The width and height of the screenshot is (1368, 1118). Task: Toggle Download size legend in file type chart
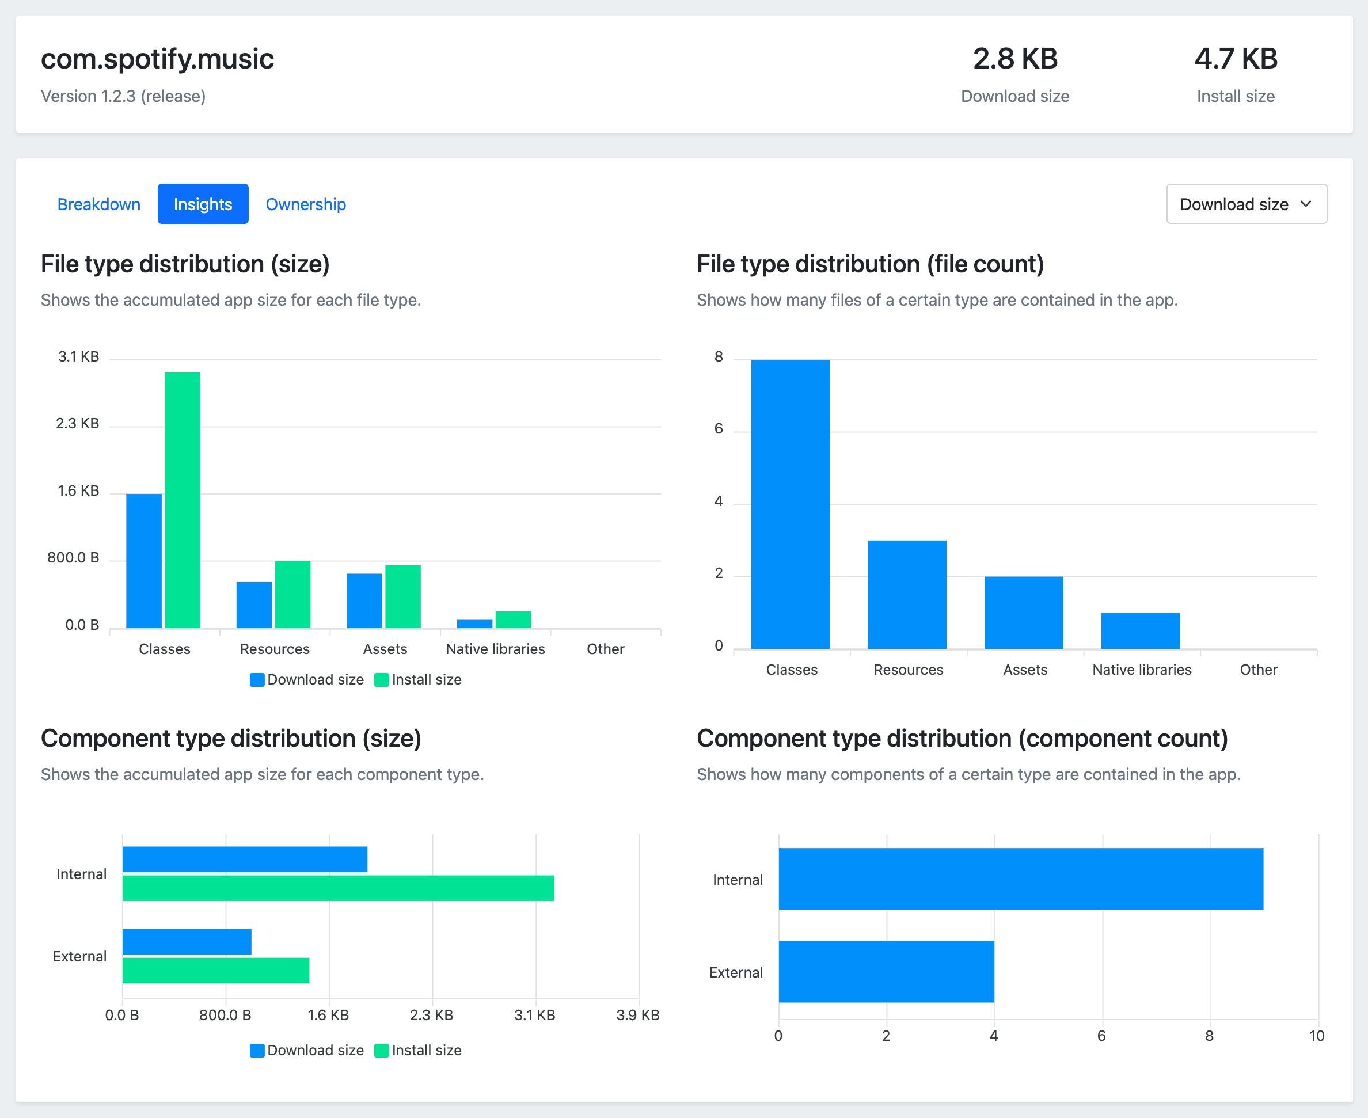(315, 679)
